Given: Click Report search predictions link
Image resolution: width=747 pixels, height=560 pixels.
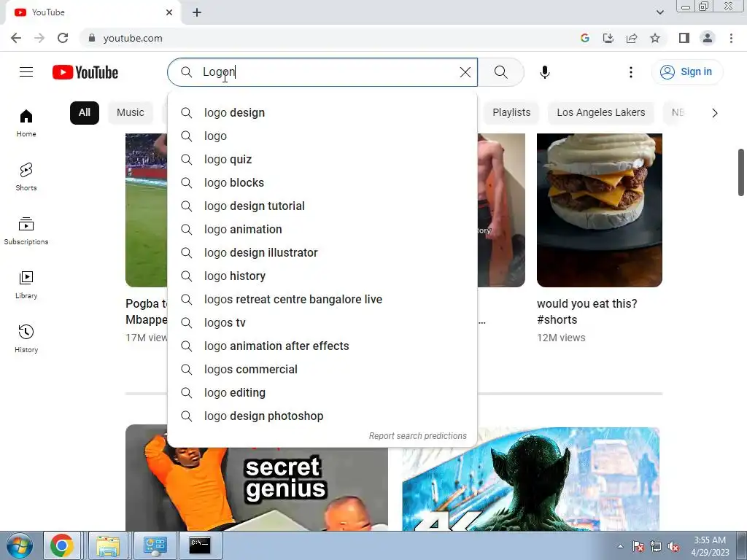Looking at the screenshot, I should pos(417,436).
